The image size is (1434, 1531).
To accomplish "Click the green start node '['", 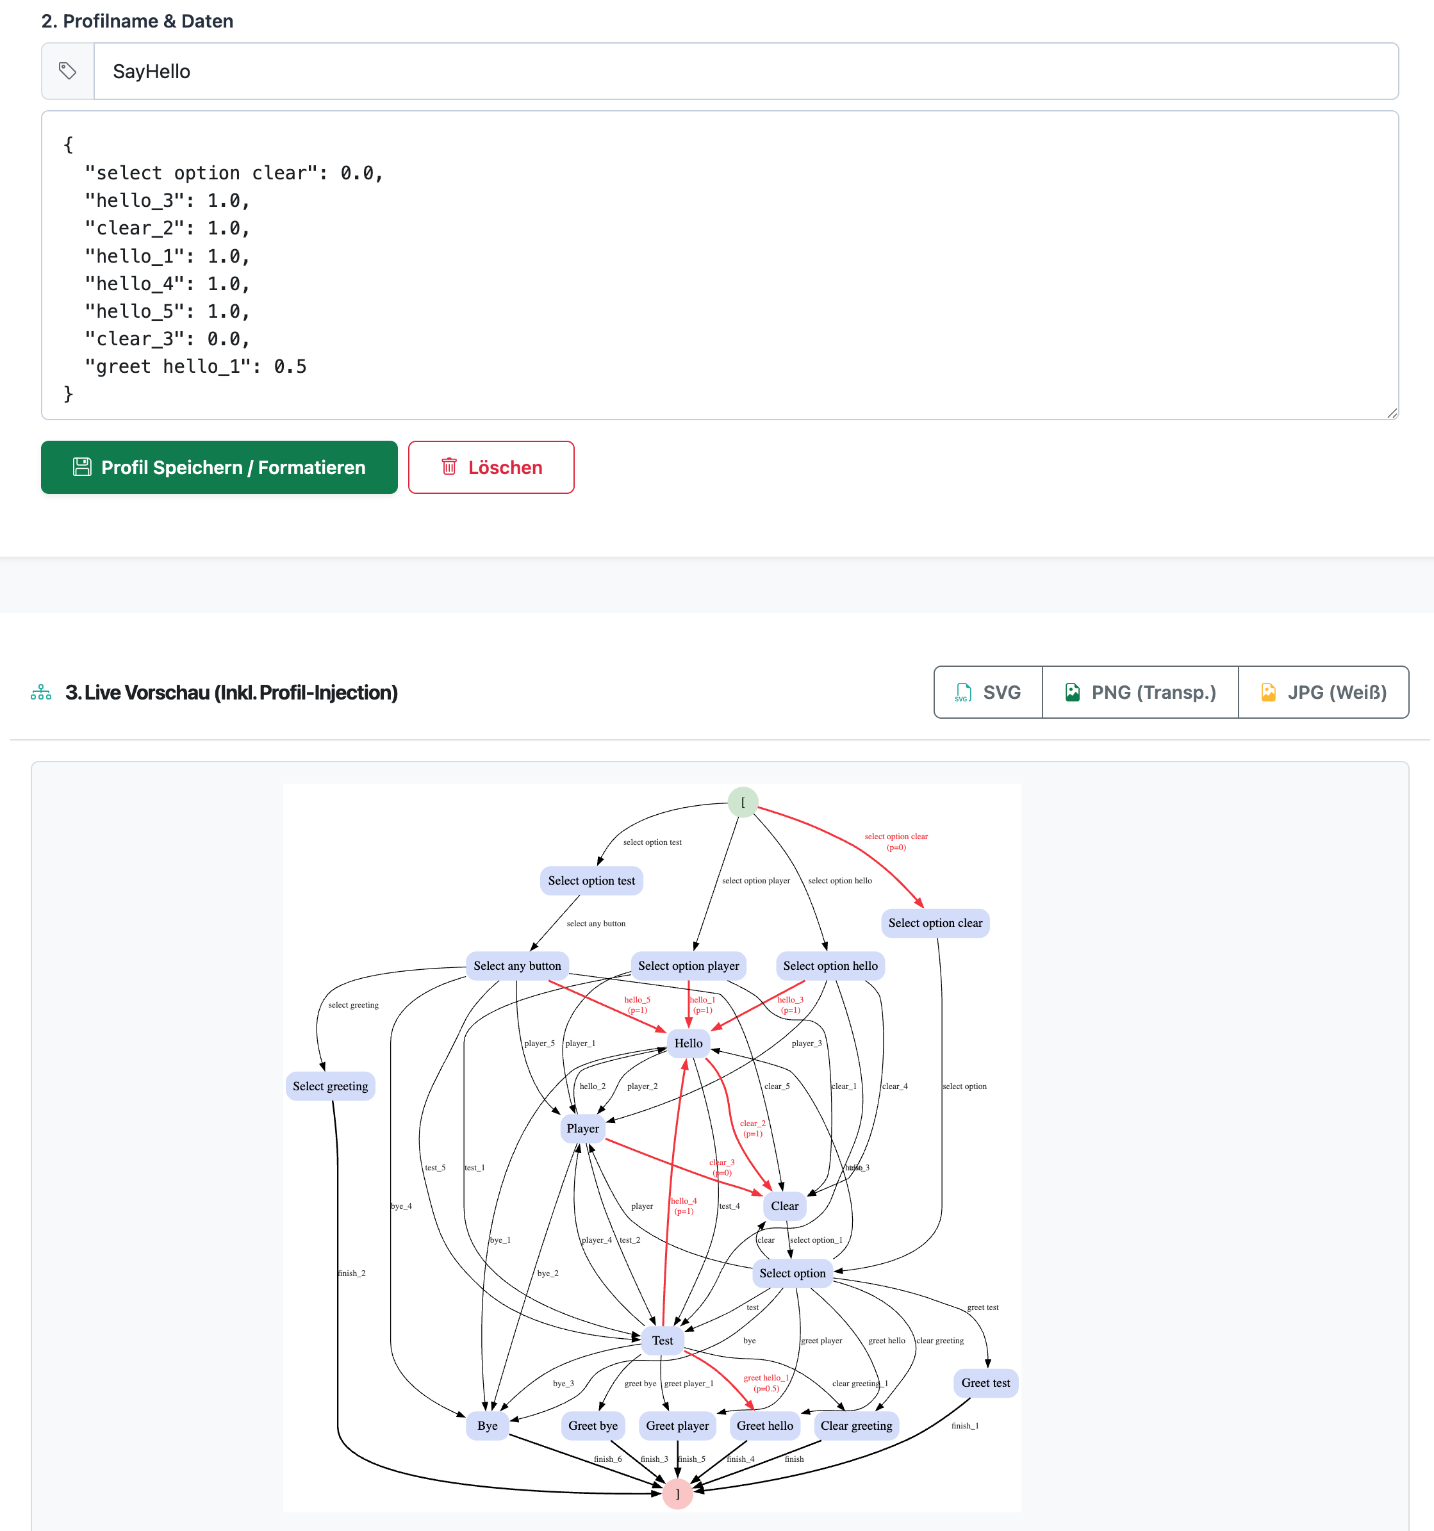I will [743, 802].
